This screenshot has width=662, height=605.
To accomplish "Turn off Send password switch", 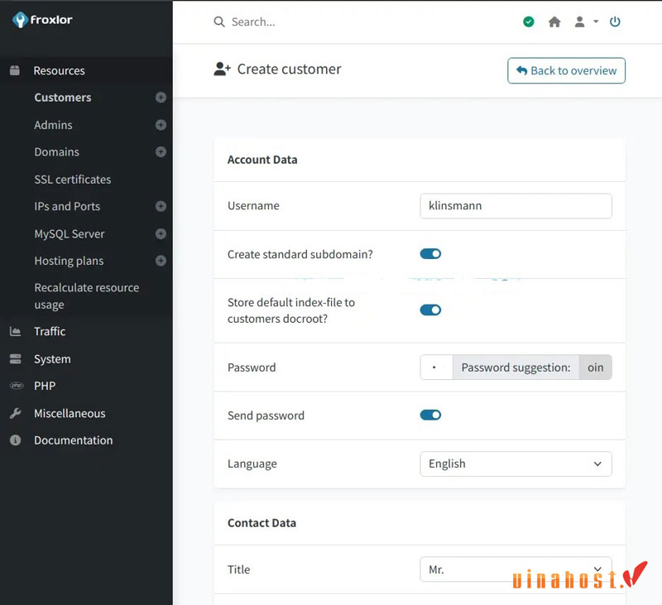I will (x=430, y=415).
